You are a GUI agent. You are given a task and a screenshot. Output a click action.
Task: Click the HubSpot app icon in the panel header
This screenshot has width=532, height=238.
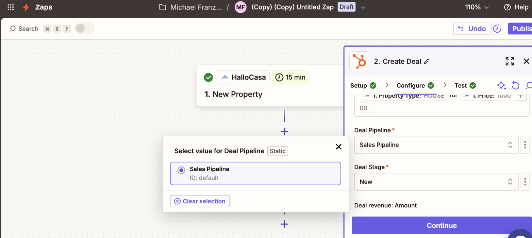pos(359,61)
